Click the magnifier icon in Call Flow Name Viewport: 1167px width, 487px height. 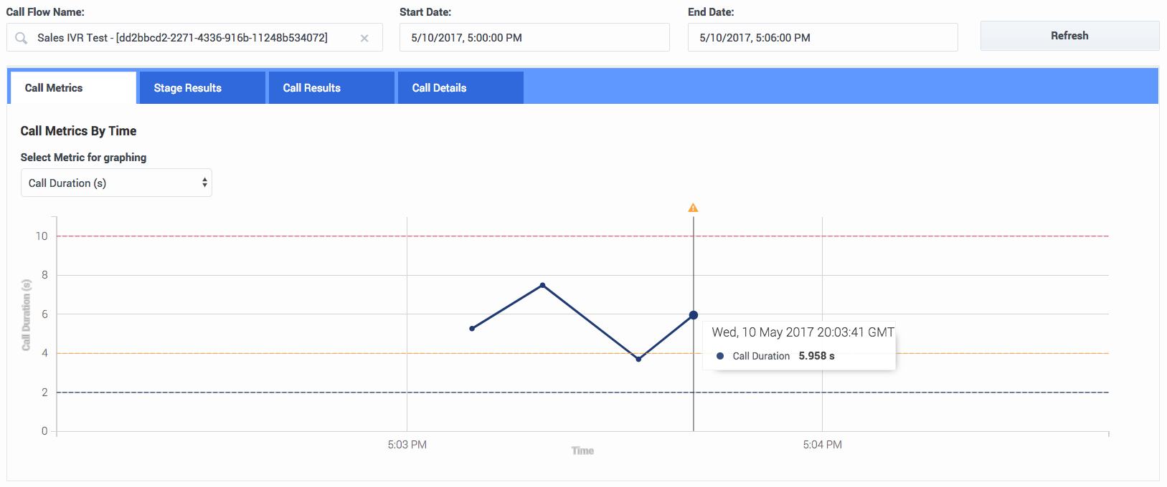point(22,38)
